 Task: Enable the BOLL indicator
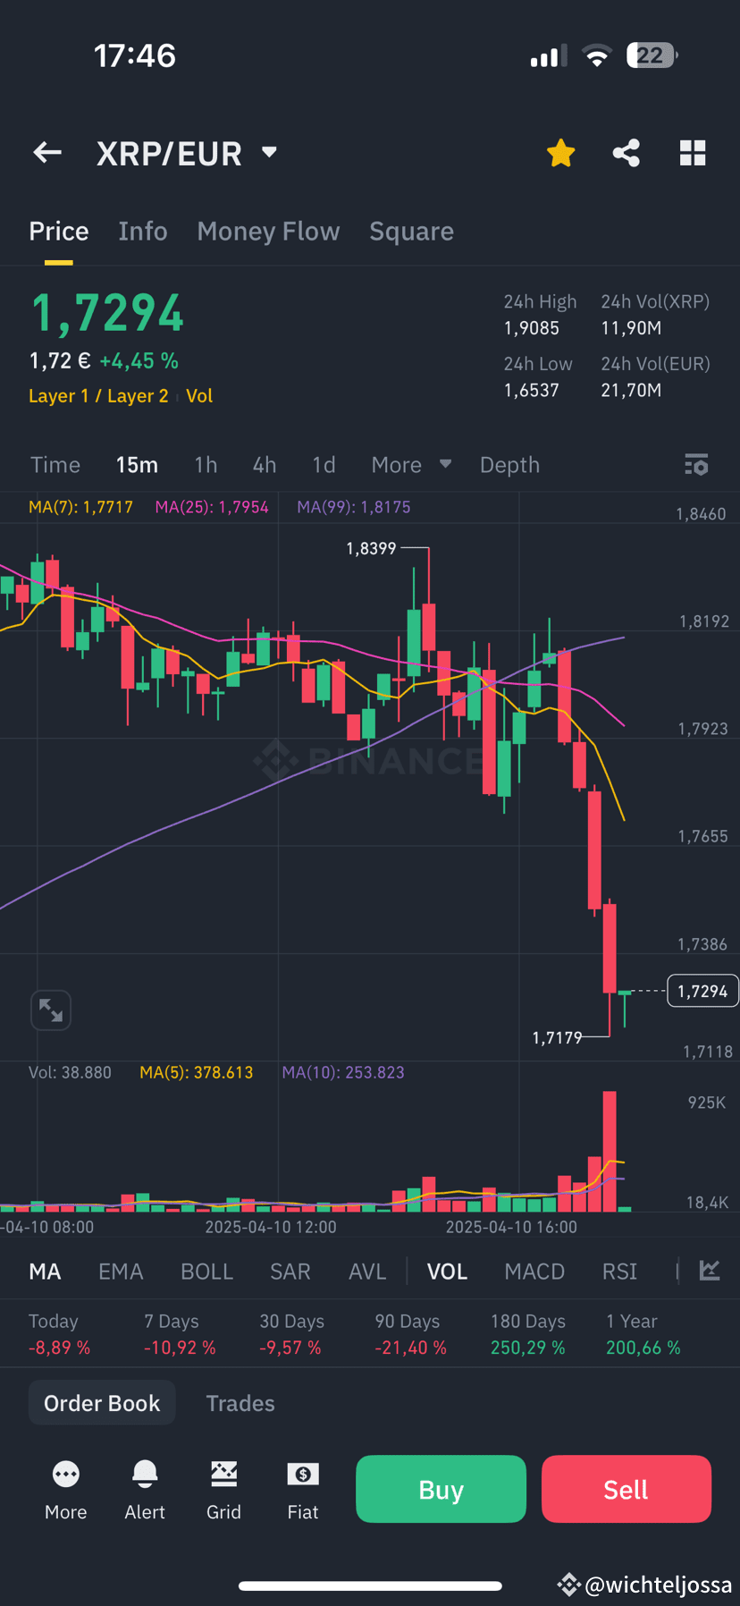pyautogui.click(x=206, y=1271)
